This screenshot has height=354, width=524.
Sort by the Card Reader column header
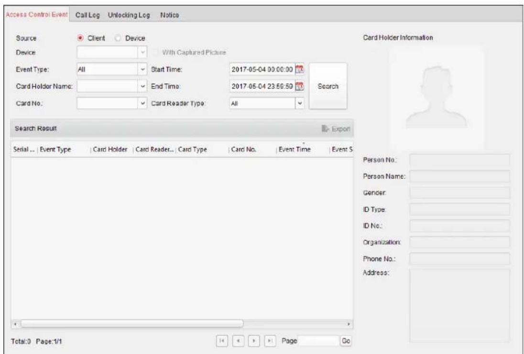pos(155,150)
